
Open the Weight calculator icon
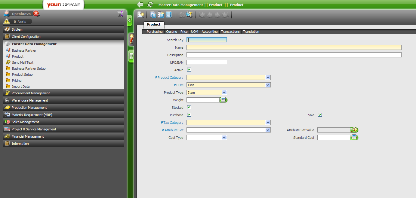(x=223, y=100)
